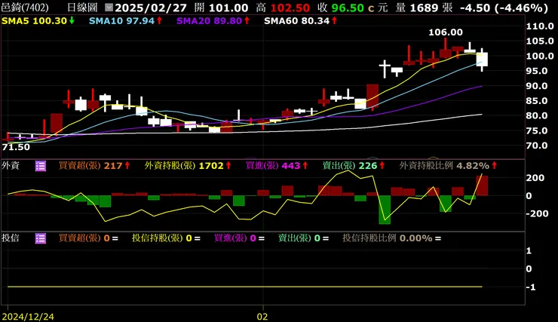Select the 日線圖 chart type label
This screenshot has width=558, height=322.
[x=82, y=8]
